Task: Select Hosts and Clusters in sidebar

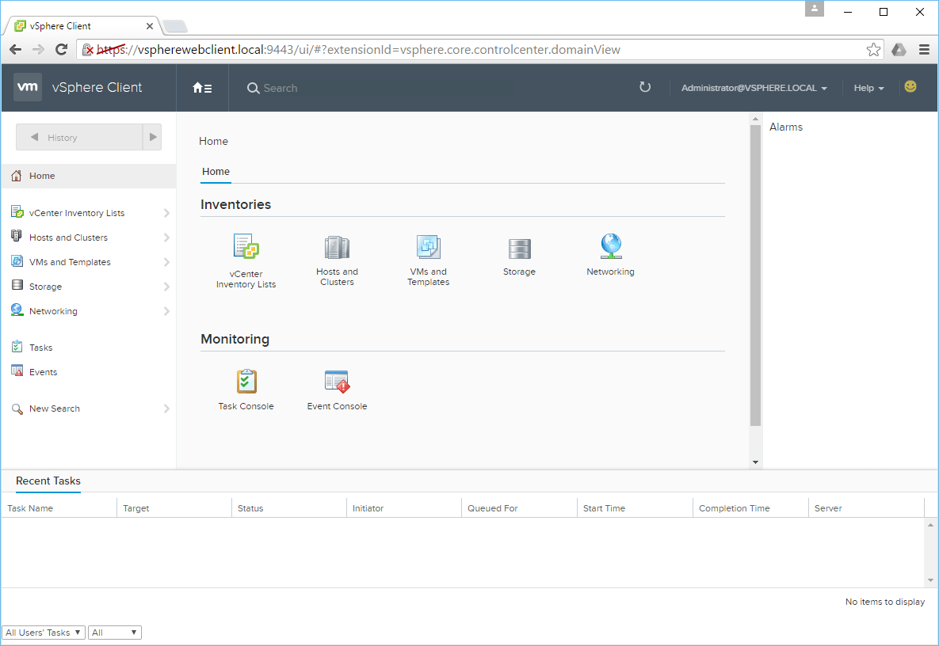Action: pyautogui.click(x=68, y=237)
